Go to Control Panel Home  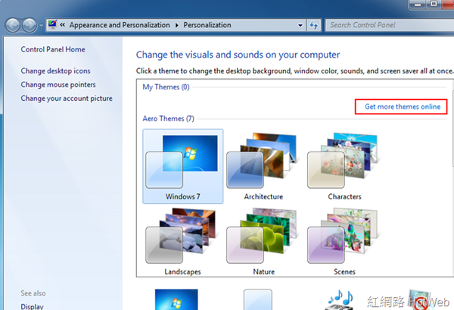point(53,49)
